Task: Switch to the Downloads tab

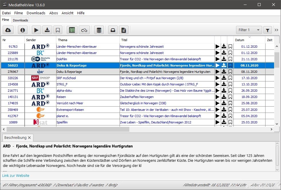Action: pos(20,20)
